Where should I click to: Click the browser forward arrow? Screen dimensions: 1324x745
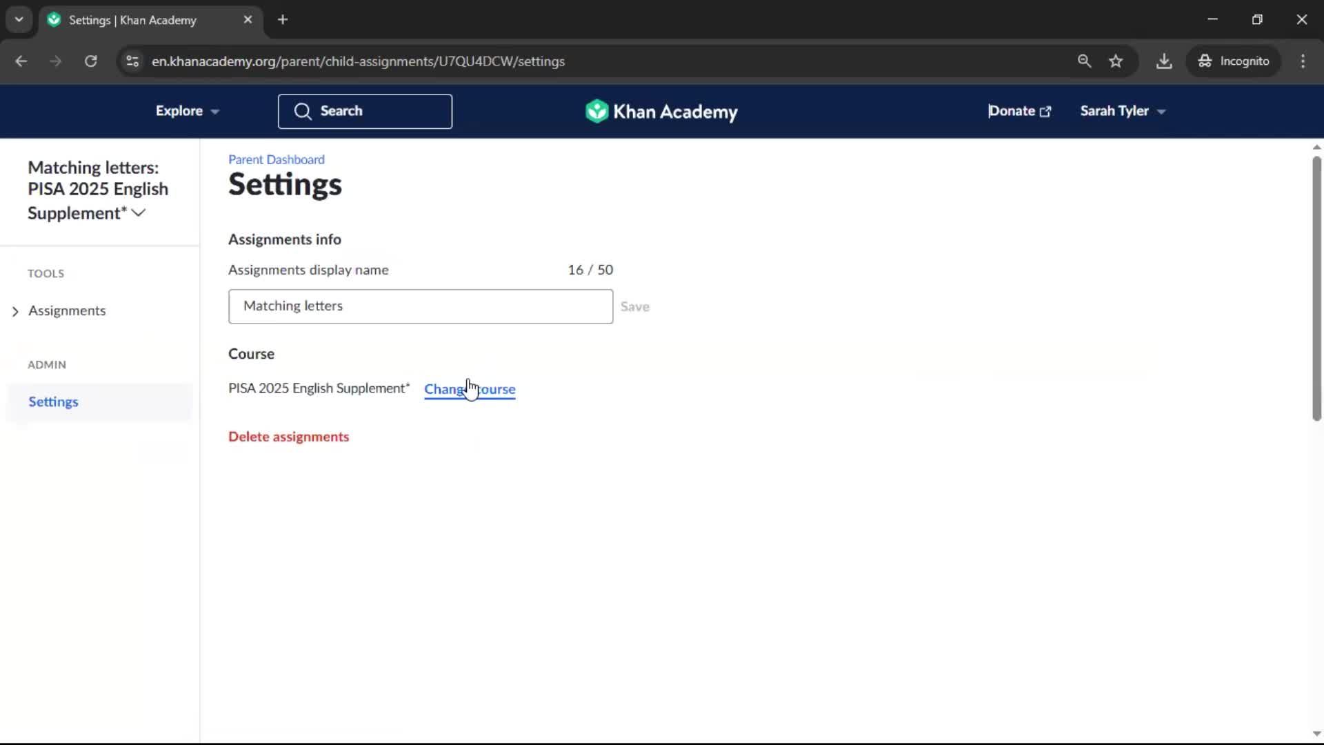[x=55, y=61]
